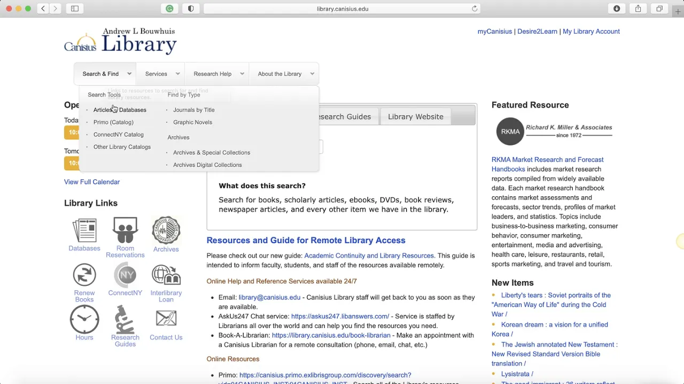Viewport: 684px width, 384px height.
Task: Go forward with Safari's forward arrow
Action: pyautogui.click(x=55, y=9)
